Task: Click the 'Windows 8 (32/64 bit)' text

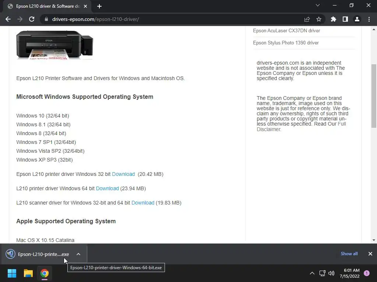Action: [41, 133]
